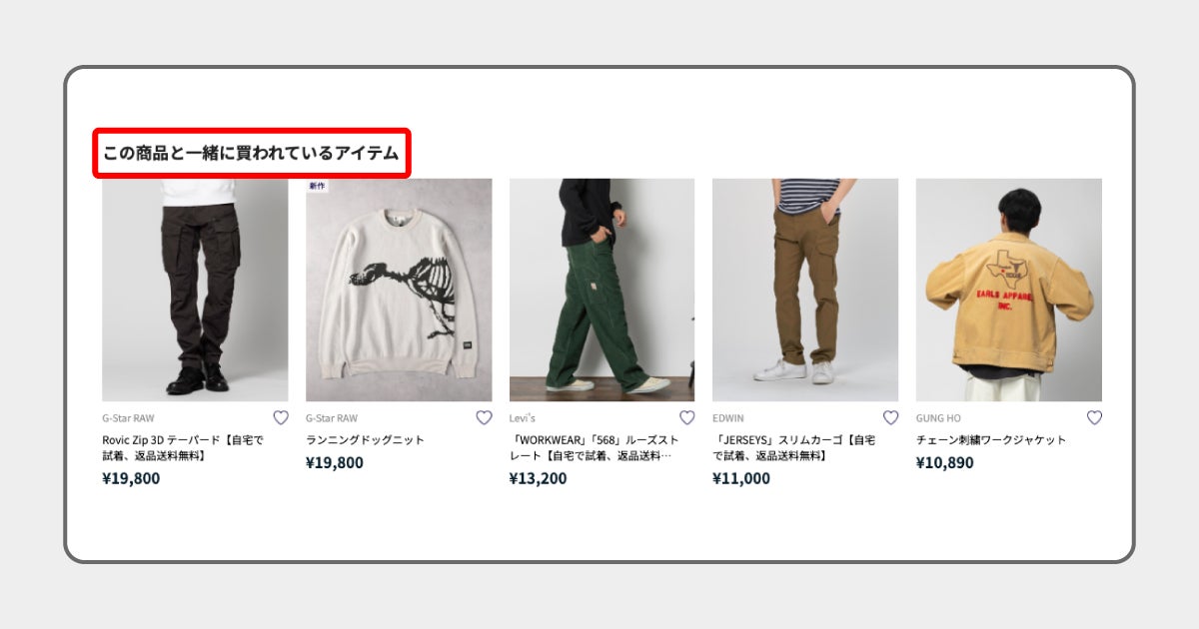The width and height of the screenshot is (1199, 629).
Task: Toggle heart icon for ランニングドッグニット sweater
Action: click(x=484, y=418)
